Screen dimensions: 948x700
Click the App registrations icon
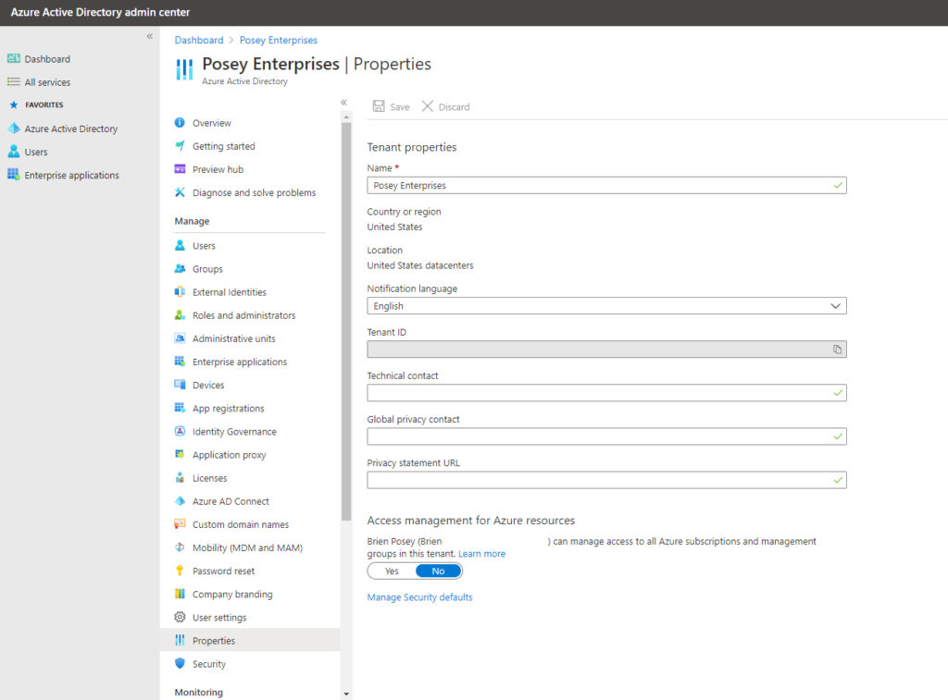pyautogui.click(x=180, y=408)
